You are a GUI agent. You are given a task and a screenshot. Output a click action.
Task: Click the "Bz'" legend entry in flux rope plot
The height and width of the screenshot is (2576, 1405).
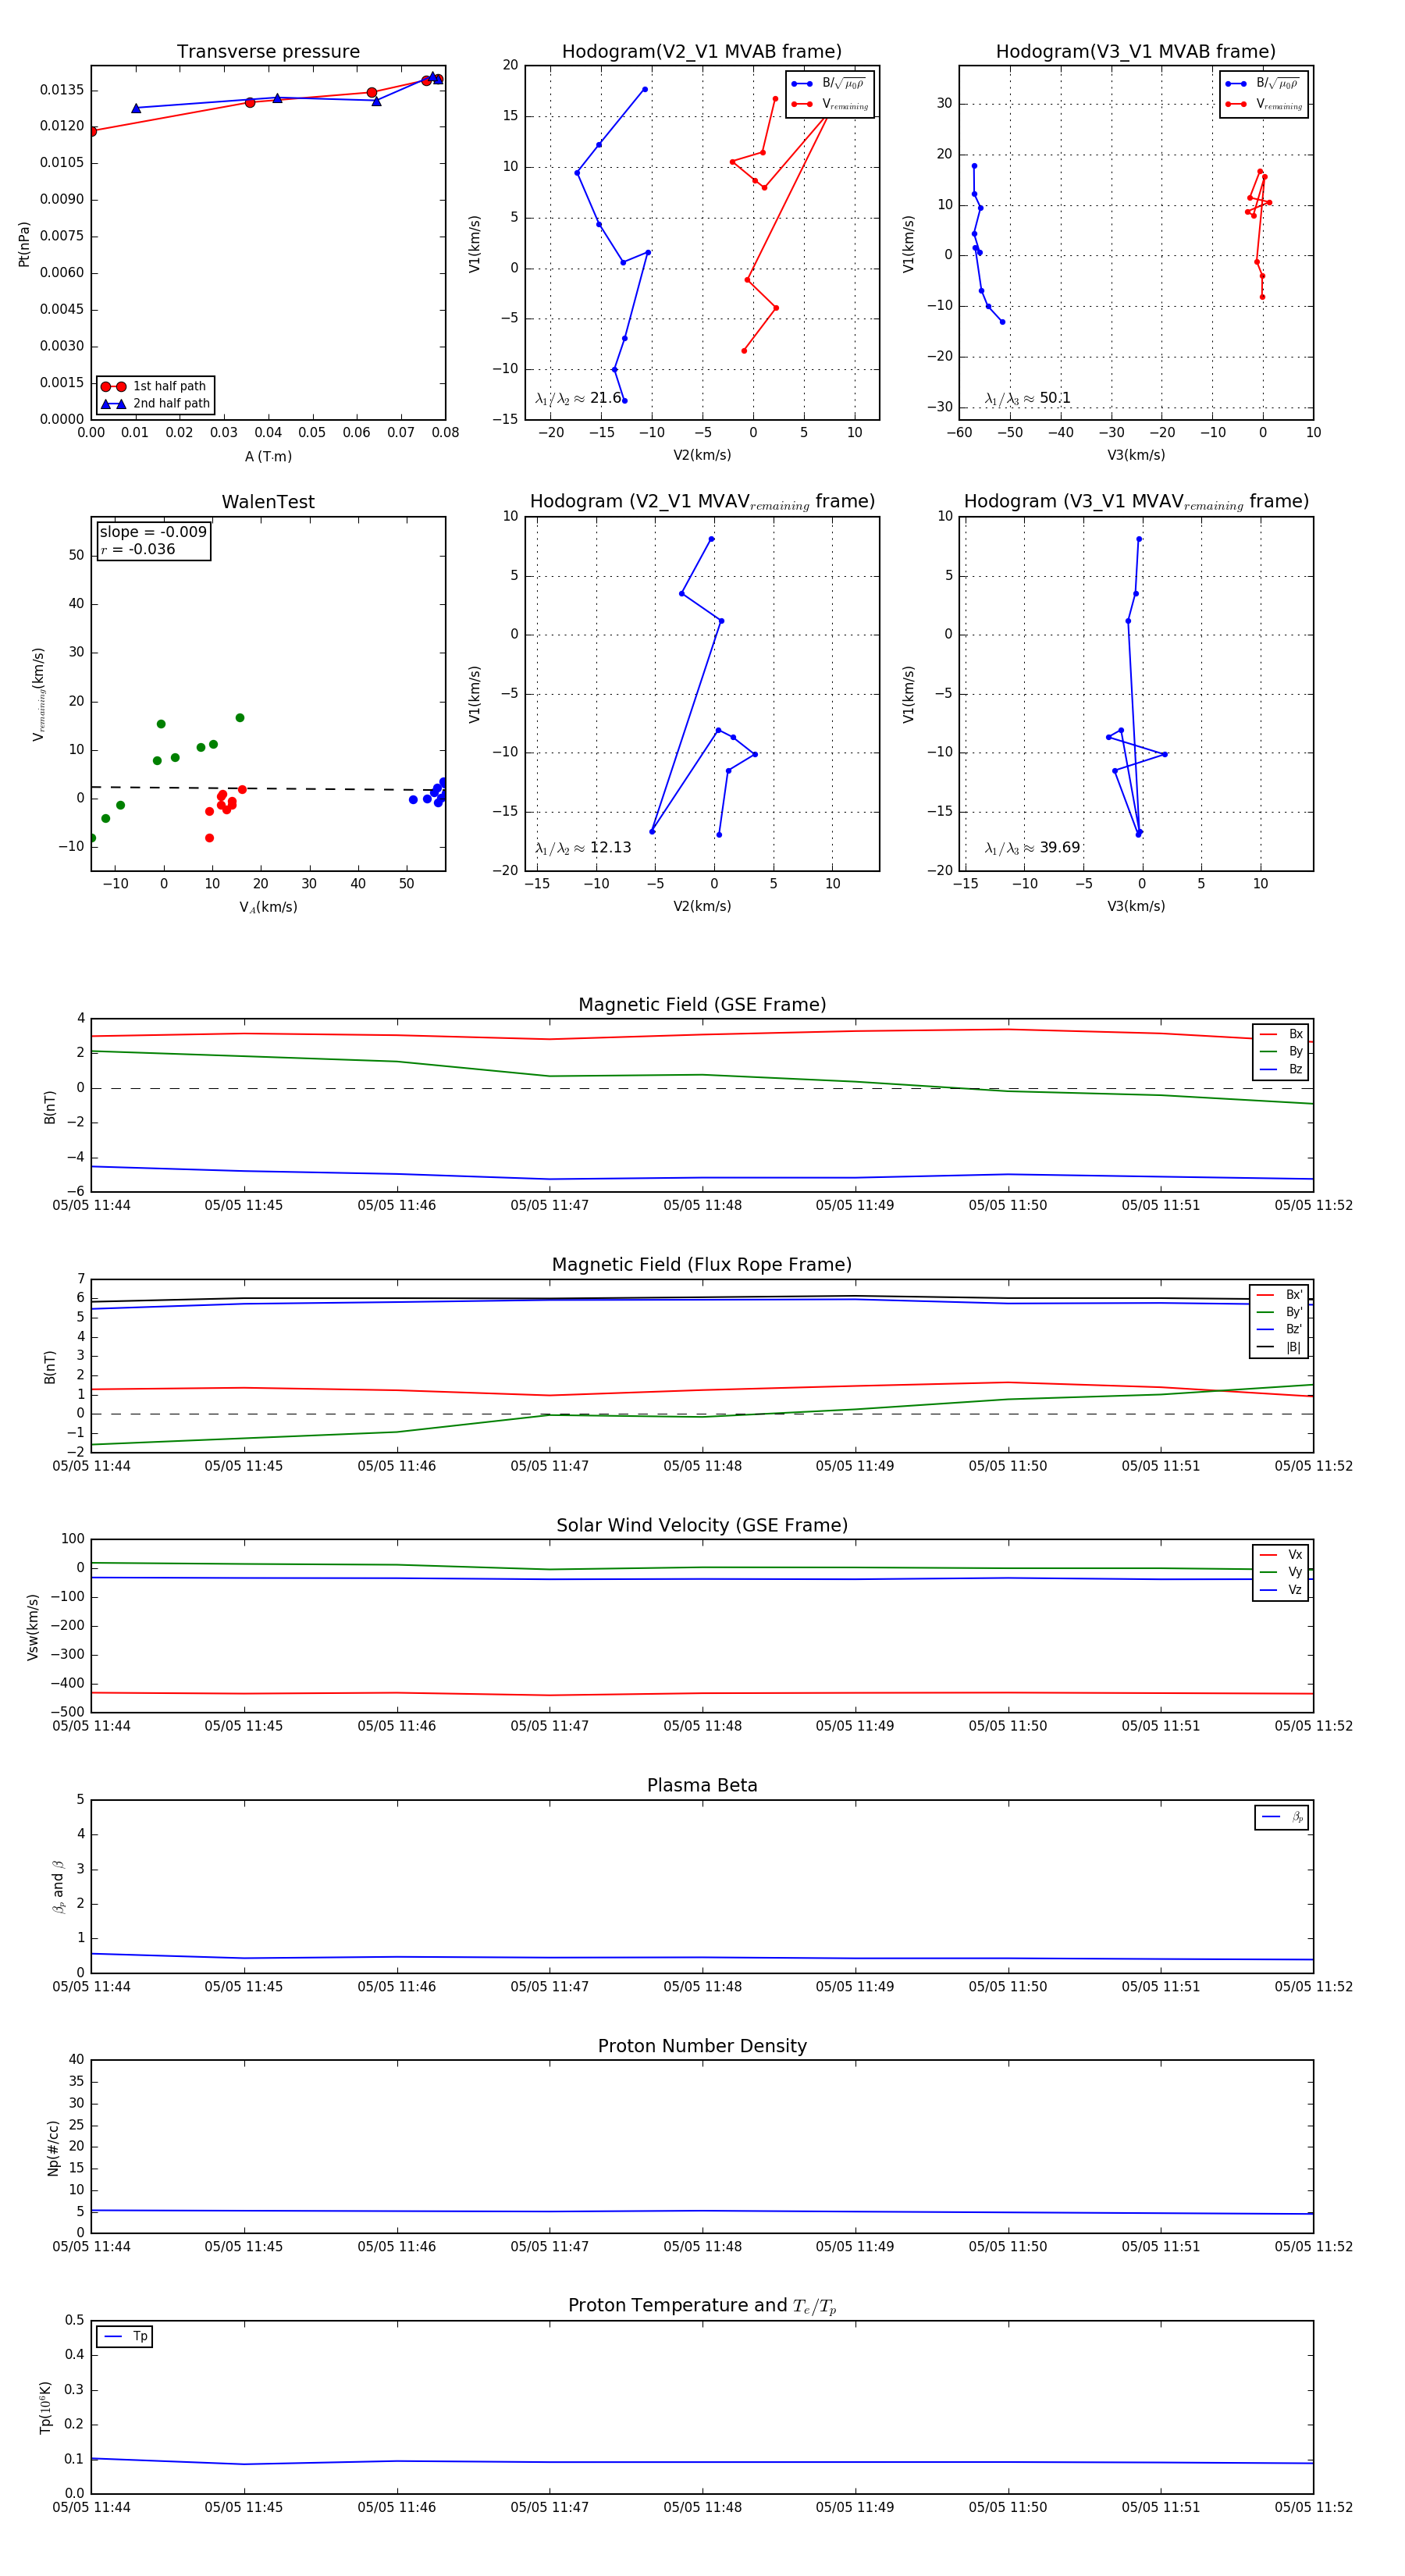[1279, 1329]
